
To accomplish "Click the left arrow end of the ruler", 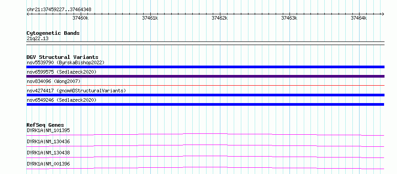I will (28, 14).
